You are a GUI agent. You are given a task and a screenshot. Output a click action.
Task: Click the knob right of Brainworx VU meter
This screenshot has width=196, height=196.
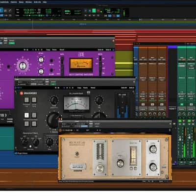[99, 100]
